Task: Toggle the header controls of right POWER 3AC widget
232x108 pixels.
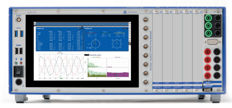Action: tap(125, 28)
